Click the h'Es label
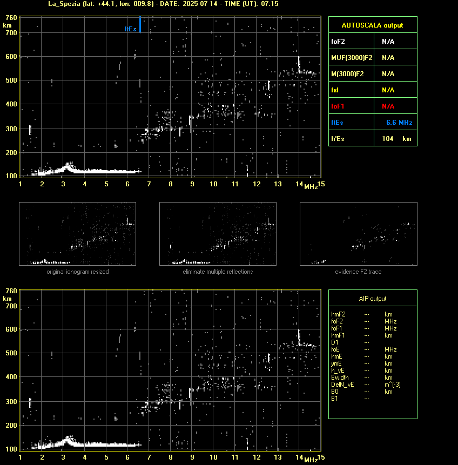This screenshot has width=458, height=465. [x=338, y=139]
